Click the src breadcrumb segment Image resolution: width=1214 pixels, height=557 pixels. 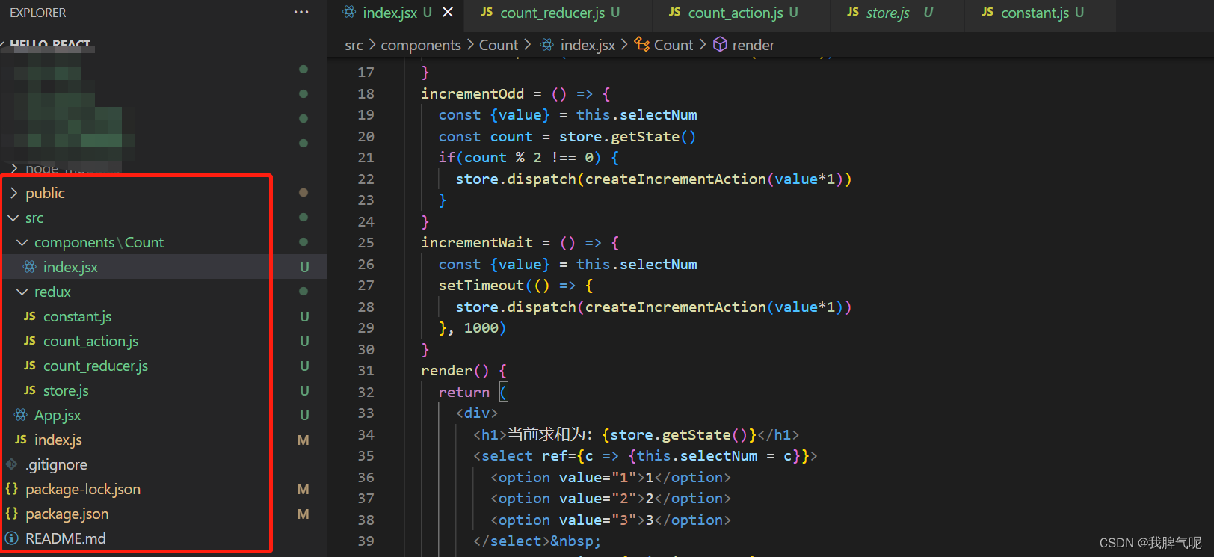354,45
